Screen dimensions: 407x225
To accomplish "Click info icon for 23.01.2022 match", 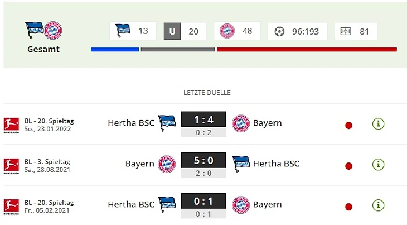I will [378, 124].
